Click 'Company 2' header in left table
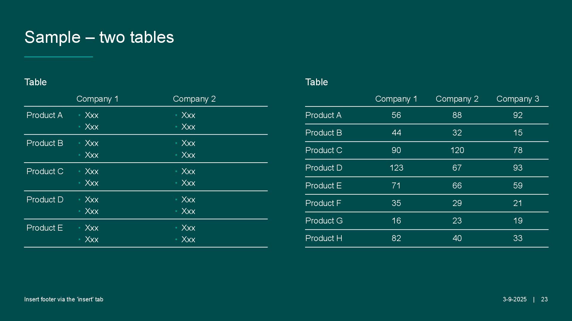Screen dimensions: 572x321 pyautogui.click(x=194, y=99)
